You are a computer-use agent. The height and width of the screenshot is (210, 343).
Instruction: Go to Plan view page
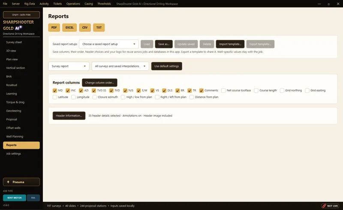(21, 59)
